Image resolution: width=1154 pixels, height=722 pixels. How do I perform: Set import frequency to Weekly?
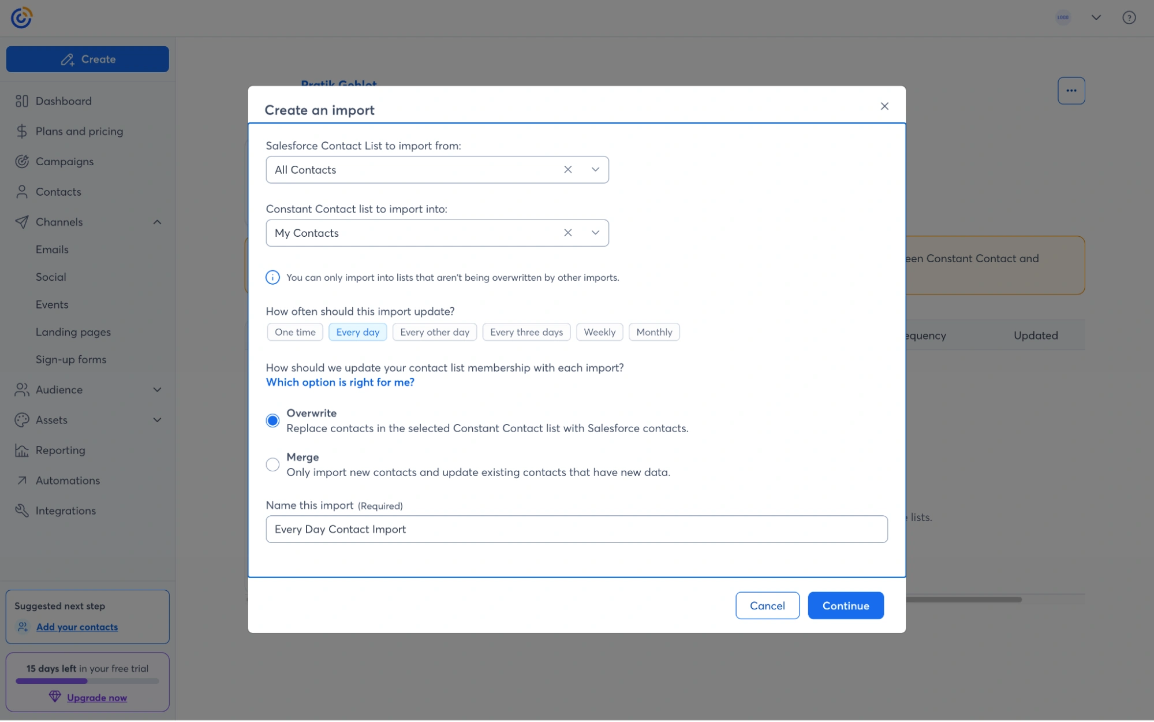(x=599, y=332)
